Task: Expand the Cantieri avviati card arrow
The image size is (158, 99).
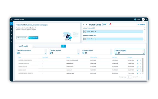Action: pyautogui.click(x=78, y=54)
